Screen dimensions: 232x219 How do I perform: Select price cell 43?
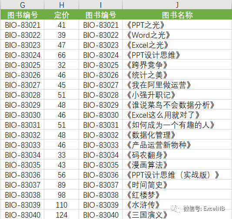click(x=62, y=165)
